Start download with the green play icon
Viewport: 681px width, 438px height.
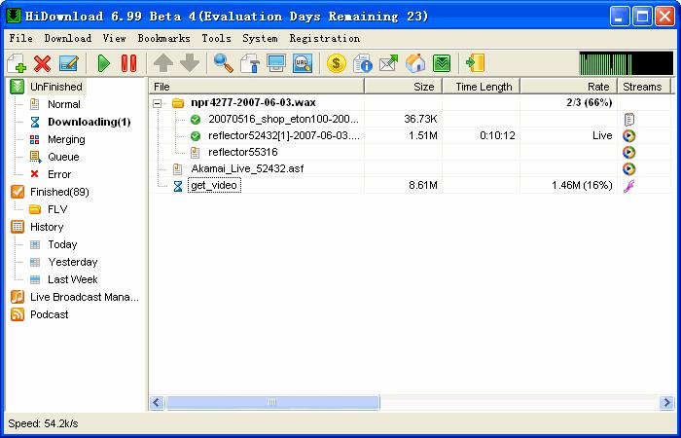coord(104,63)
